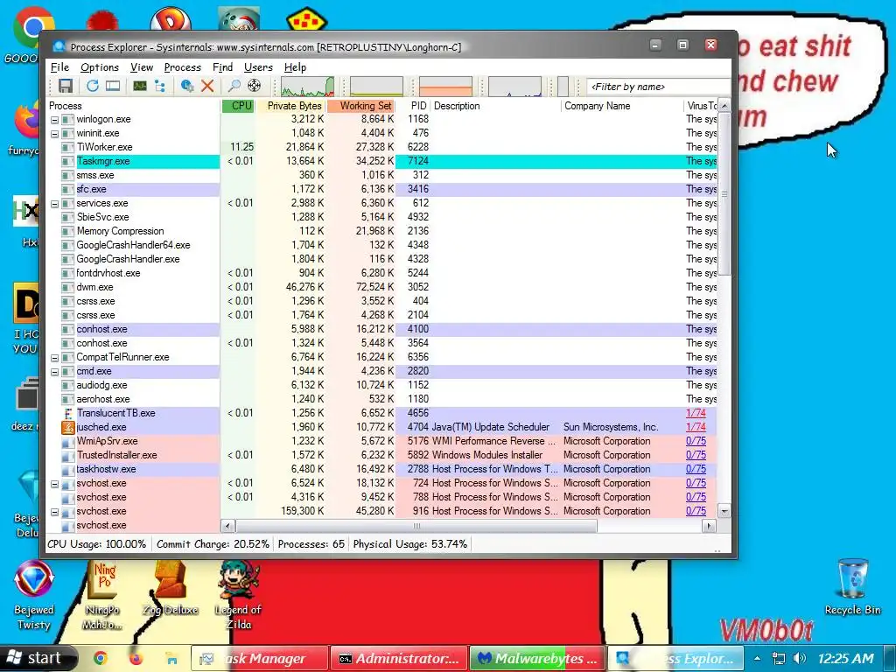This screenshot has height=672, width=896.
Task: Switch to Administrator command prompt taskbar button
Action: click(x=399, y=658)
